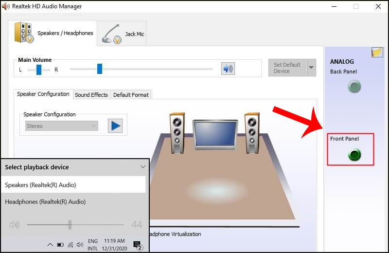Open the Wi-Fi network tray icon
389x253 pixels.
(71, 245)
